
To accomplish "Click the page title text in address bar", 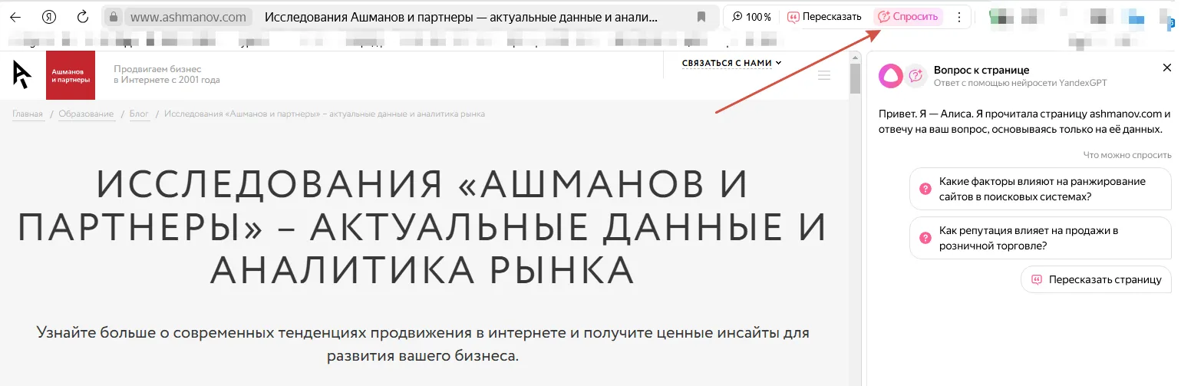I will [x=460, y=17].
